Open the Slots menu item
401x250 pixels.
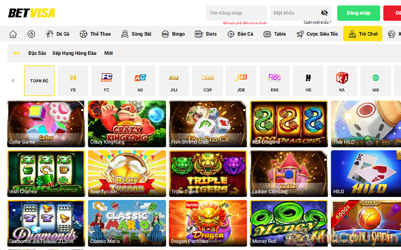click(206, 34)
